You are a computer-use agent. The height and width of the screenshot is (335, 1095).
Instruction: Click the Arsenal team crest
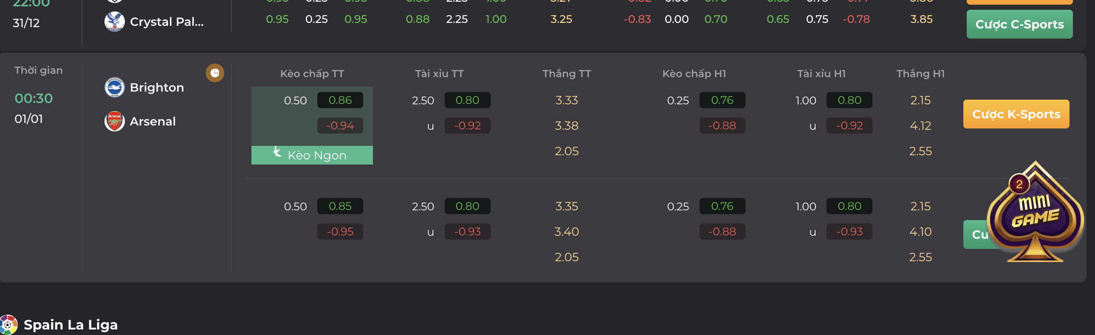(114, 121)
